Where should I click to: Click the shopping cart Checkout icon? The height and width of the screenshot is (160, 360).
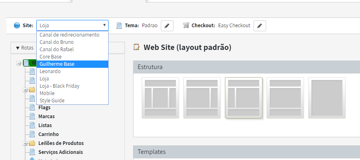pyautogui.click(x=186, y=25)
